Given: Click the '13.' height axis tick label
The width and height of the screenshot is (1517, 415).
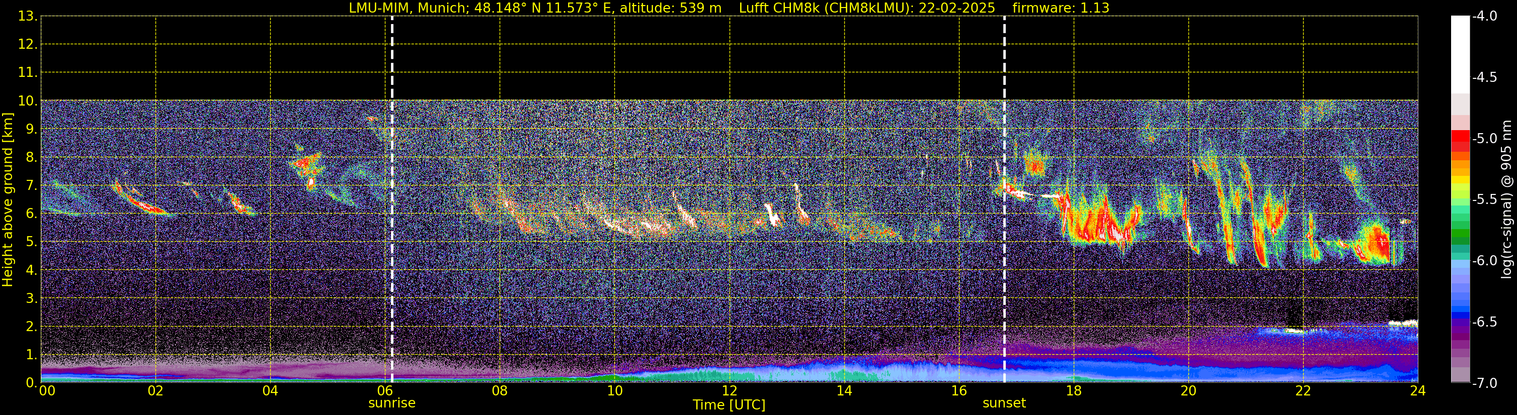Looking at the screenshot, I should (27, 17).
